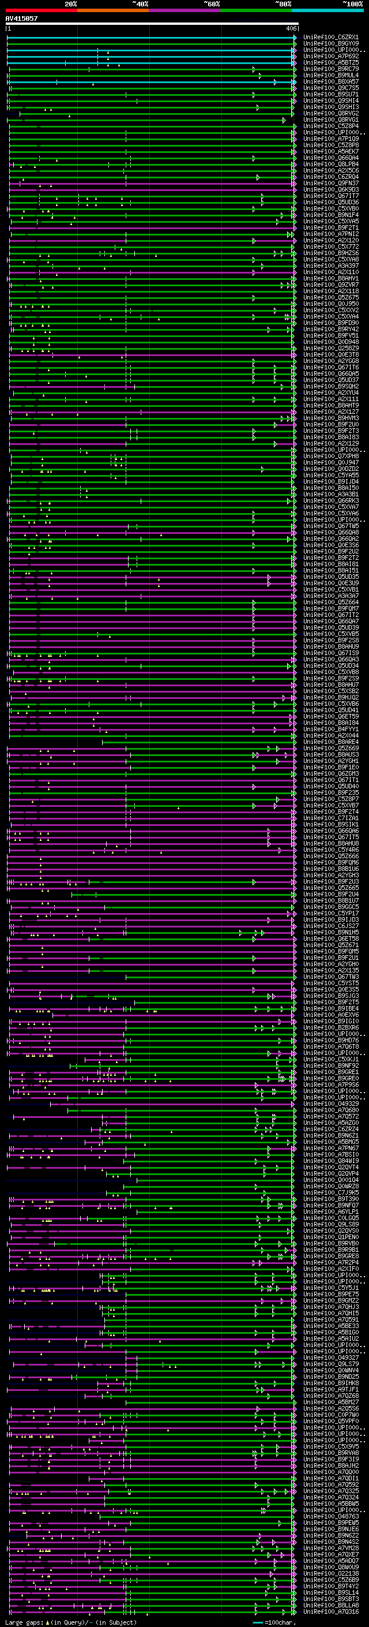Viewport: 369px width, 1627px height.
Task: Select hit UniRef100_B8ARE4
Action: 330,742
